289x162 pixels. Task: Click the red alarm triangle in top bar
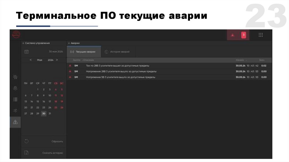click(233, 35)
